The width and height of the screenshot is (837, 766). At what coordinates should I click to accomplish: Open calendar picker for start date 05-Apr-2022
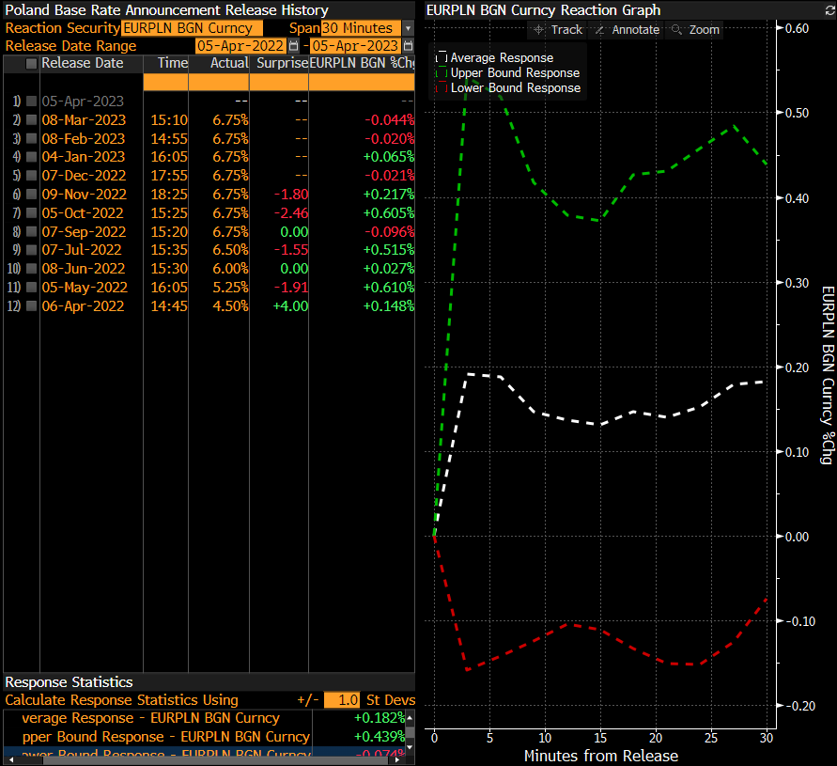[294, 46]
